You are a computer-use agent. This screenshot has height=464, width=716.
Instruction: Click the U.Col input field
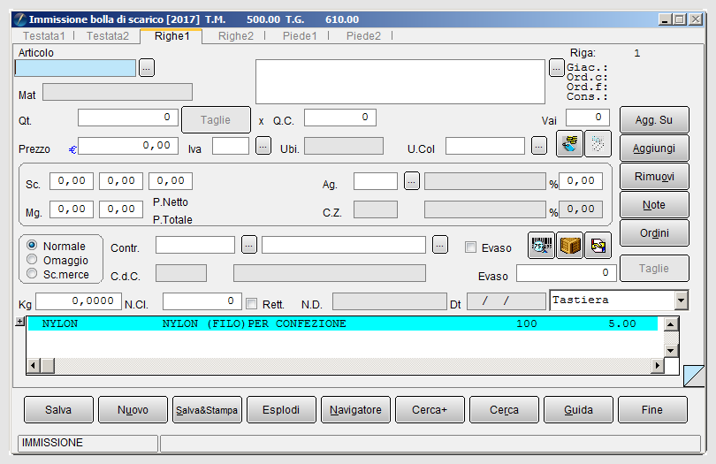pyautogui.click(x=485, y=146)
